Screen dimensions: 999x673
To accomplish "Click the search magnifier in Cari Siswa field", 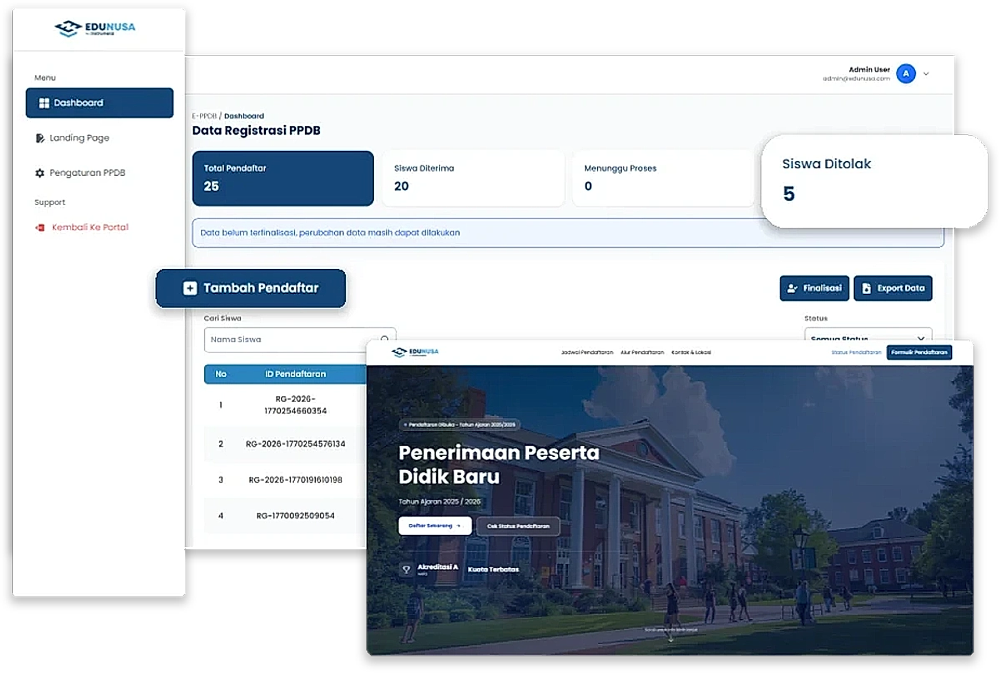I will [x=385, y=339].
